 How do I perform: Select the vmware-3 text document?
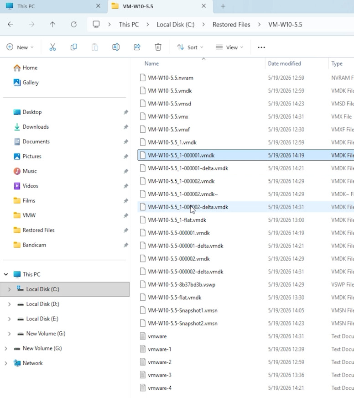(245, 375)
